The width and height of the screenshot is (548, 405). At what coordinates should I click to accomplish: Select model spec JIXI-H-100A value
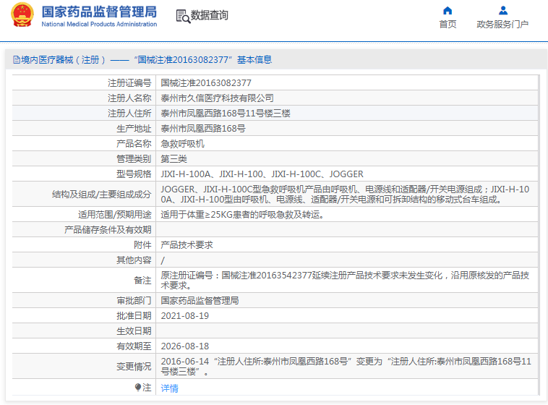tap(262, 174)
